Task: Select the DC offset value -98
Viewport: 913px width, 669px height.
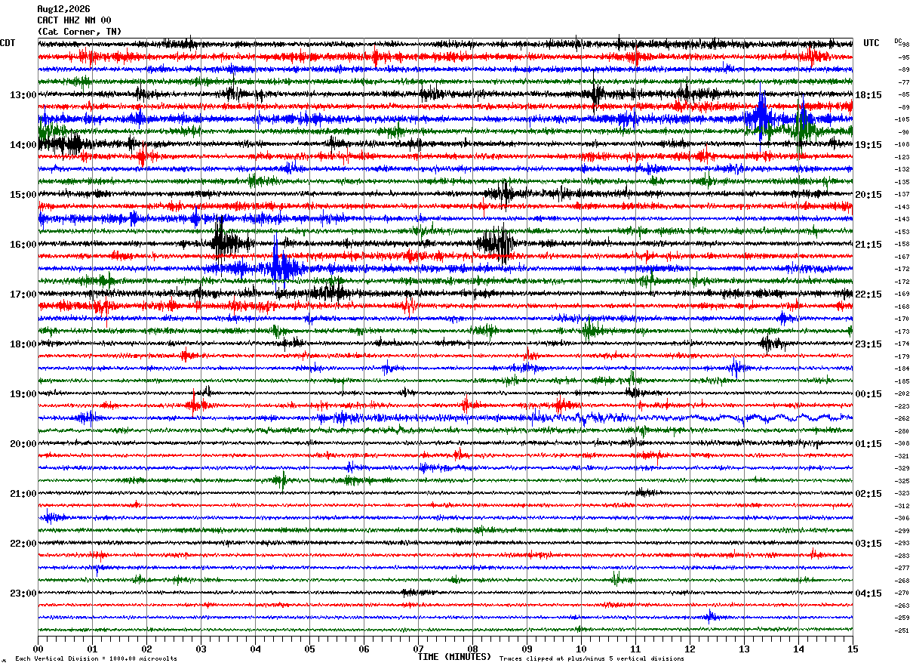Action: (905, 45)
